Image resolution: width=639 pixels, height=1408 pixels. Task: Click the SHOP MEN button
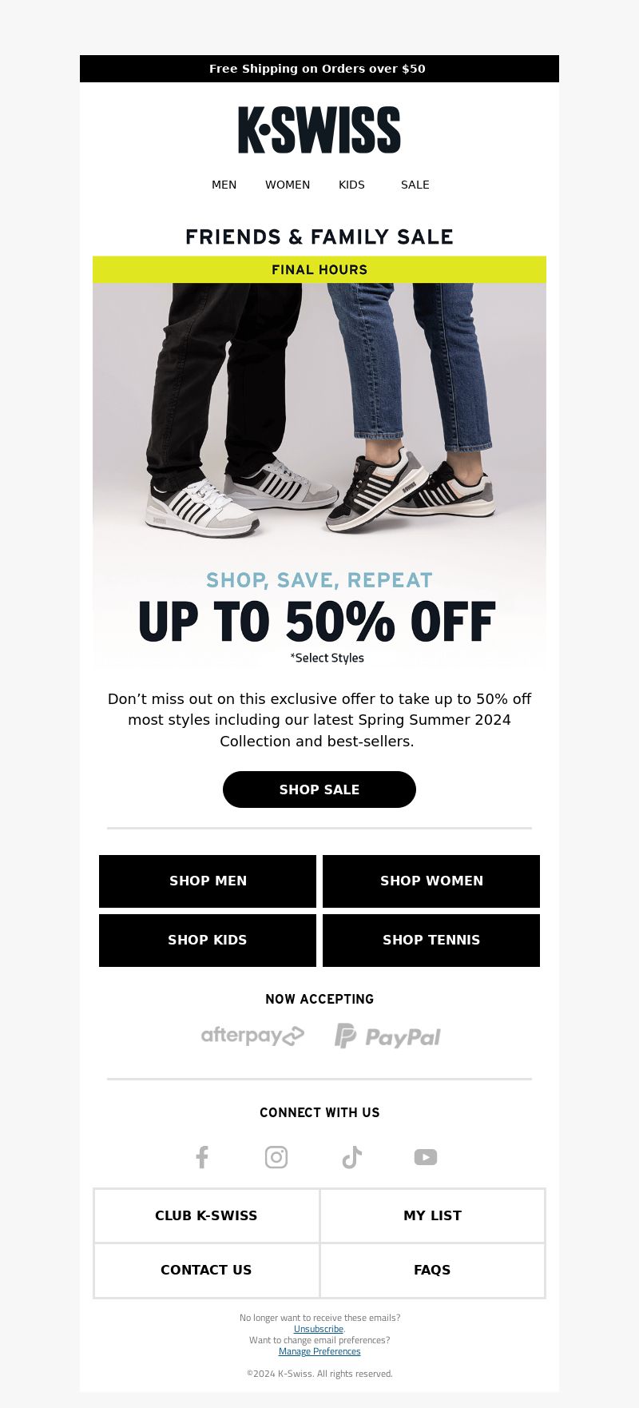tap(208, 881)
